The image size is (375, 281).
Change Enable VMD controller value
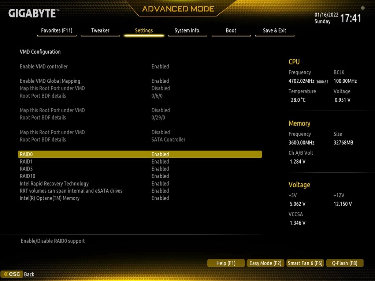point(160,67)
